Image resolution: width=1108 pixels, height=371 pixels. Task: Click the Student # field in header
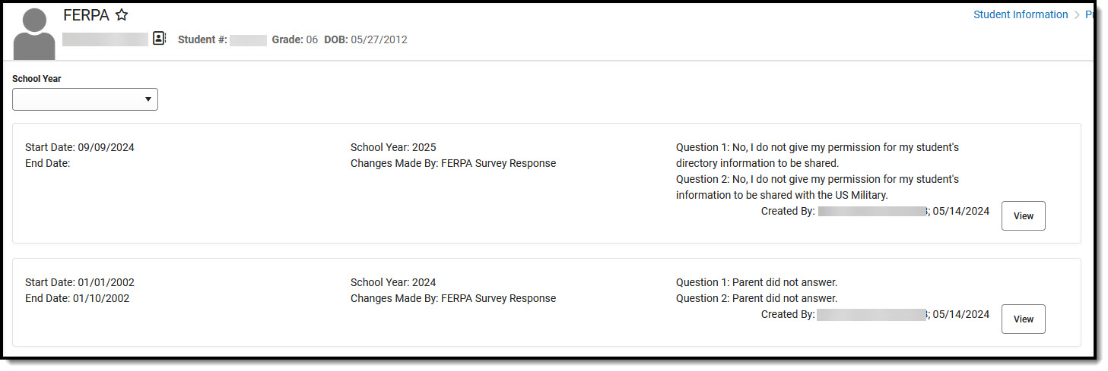pos(222,39)
